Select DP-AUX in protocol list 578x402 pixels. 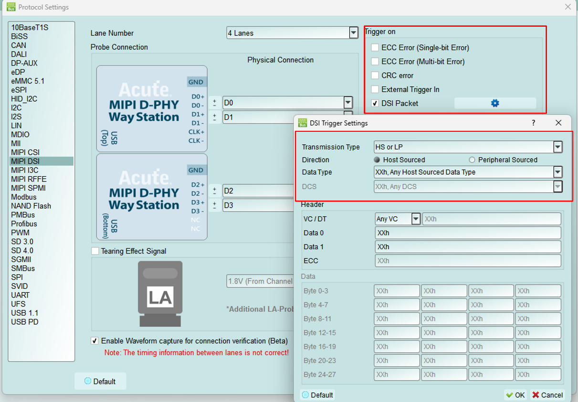tap(24, 63)
